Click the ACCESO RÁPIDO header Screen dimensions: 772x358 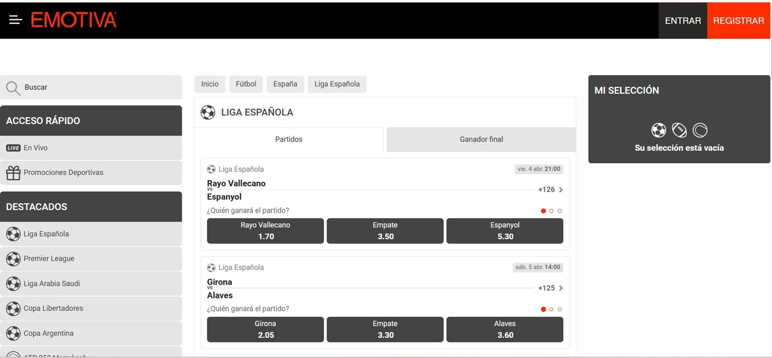[91, 121]
